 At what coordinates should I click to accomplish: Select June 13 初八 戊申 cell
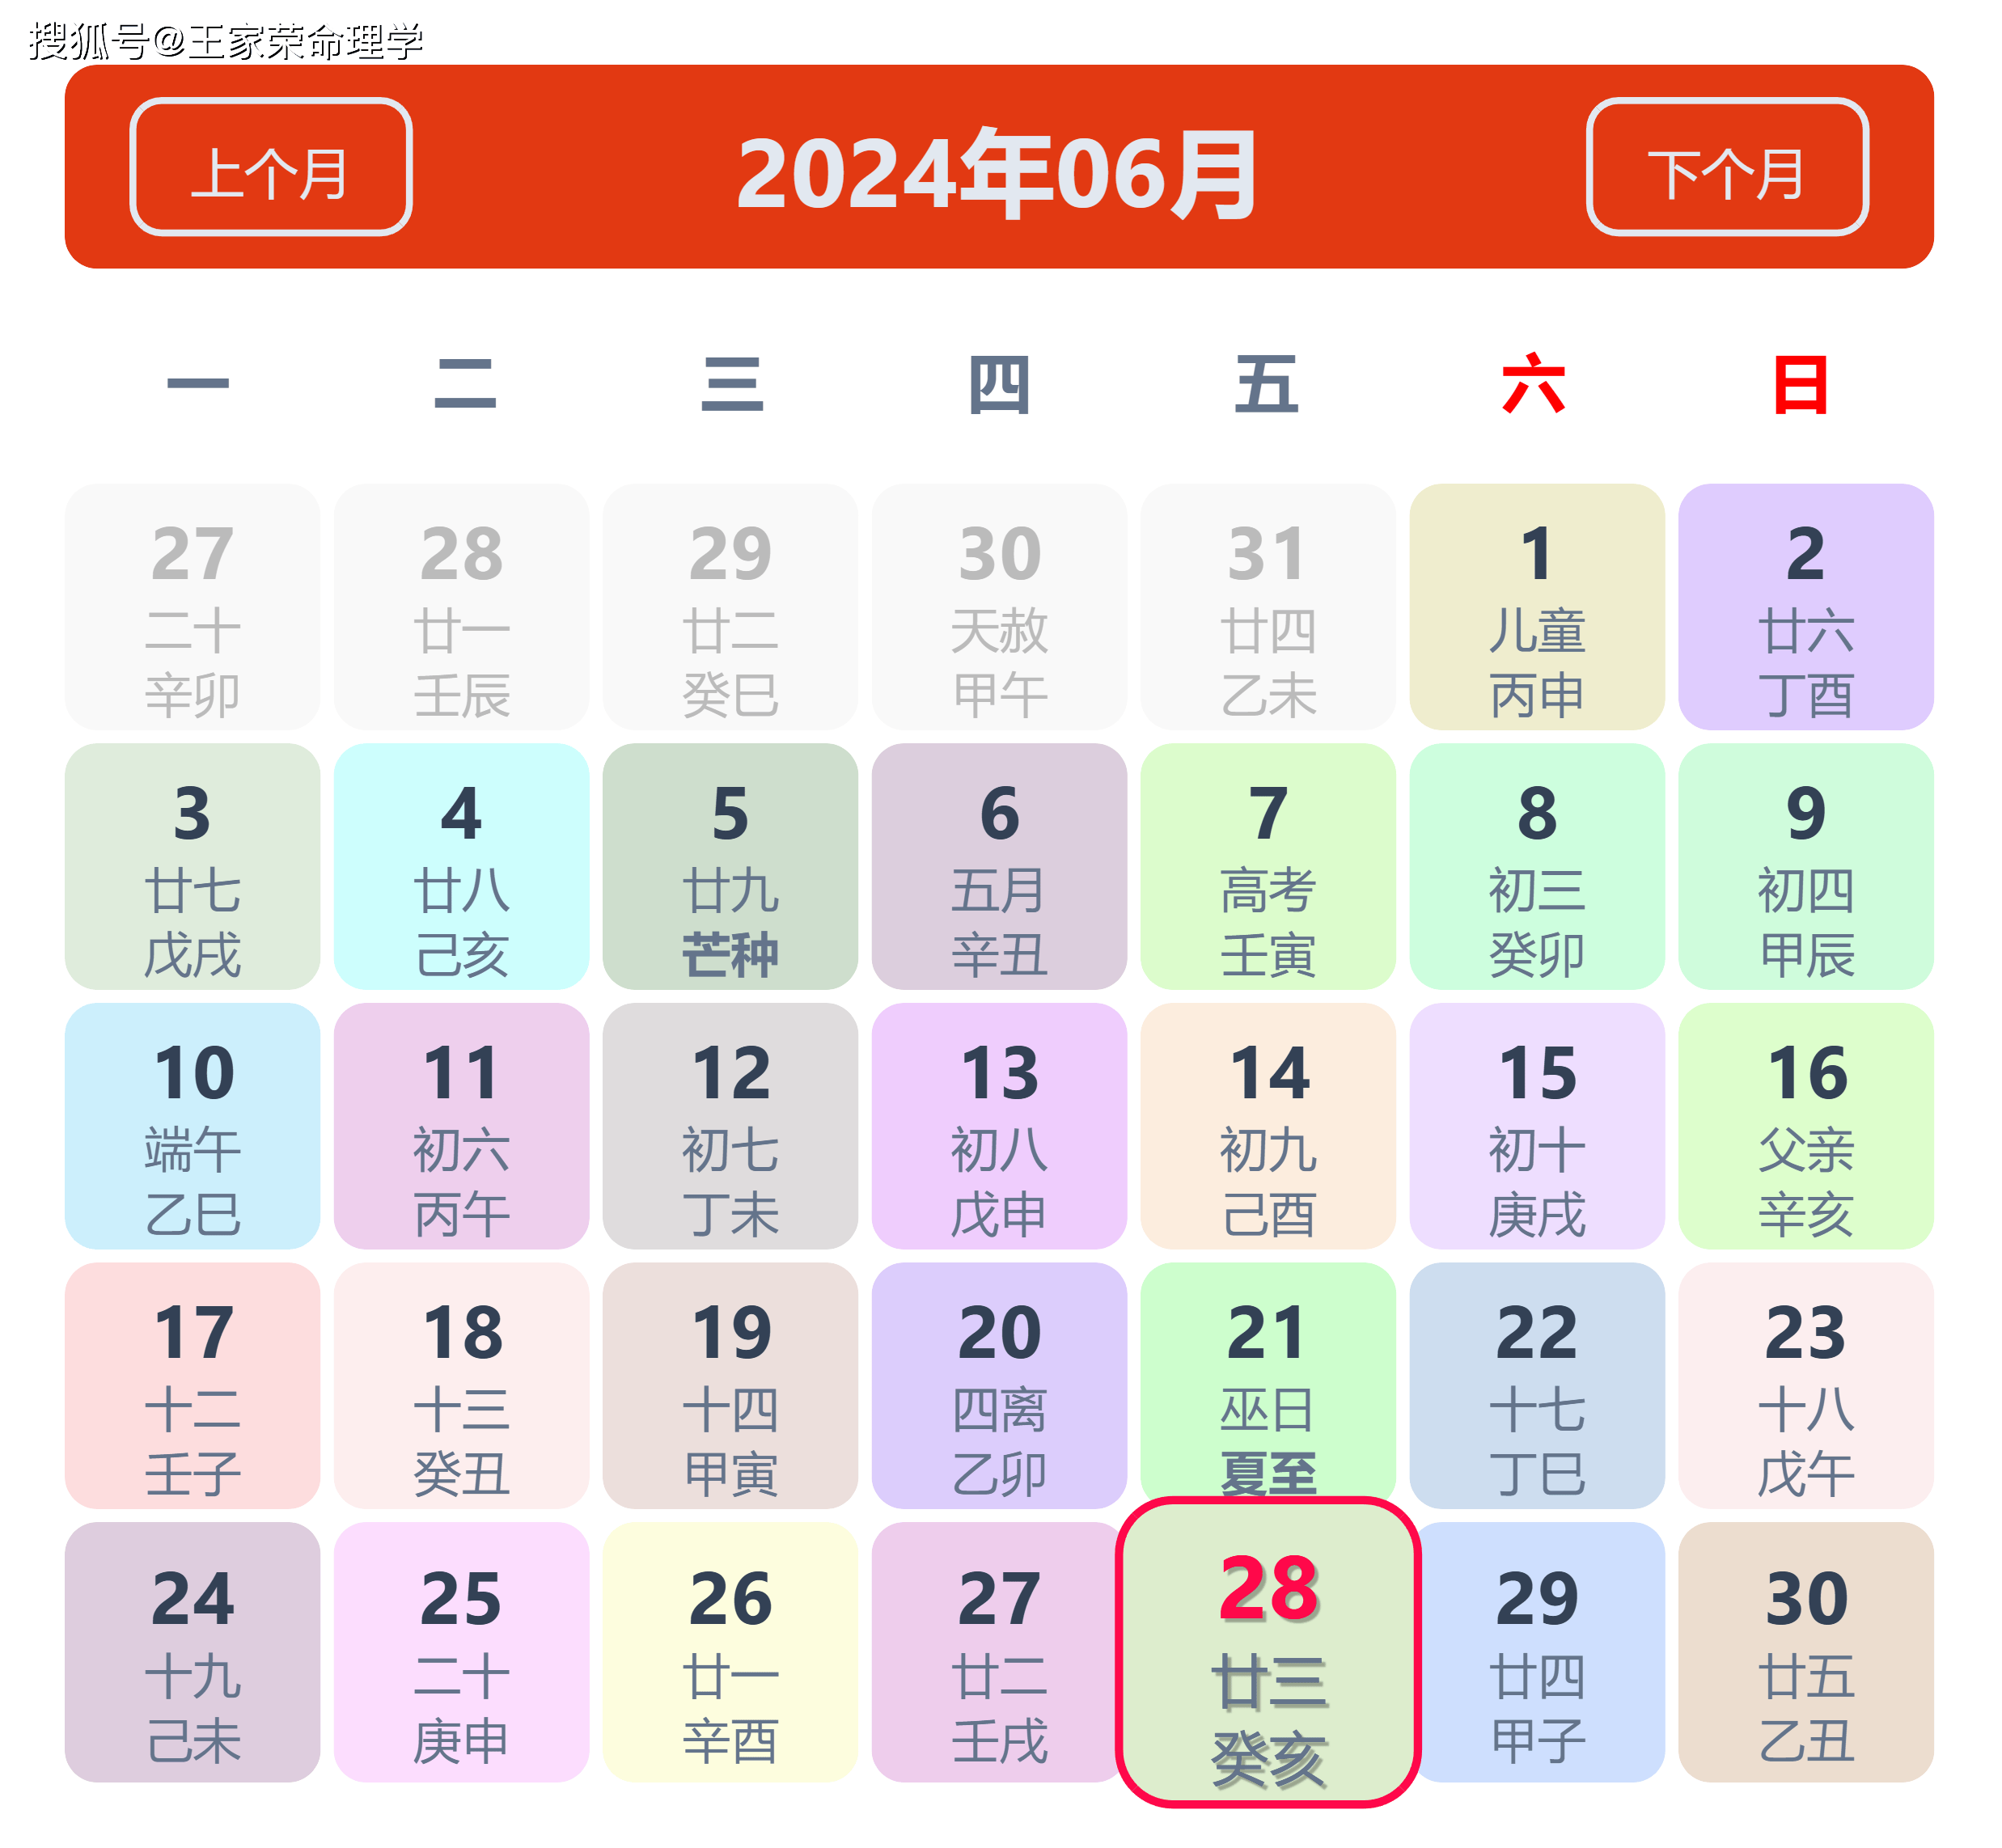point(999,1126)
